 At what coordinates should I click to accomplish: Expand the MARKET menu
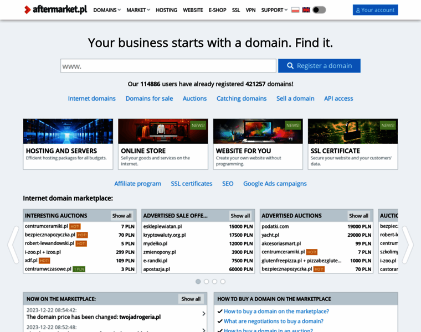point(138,10)
